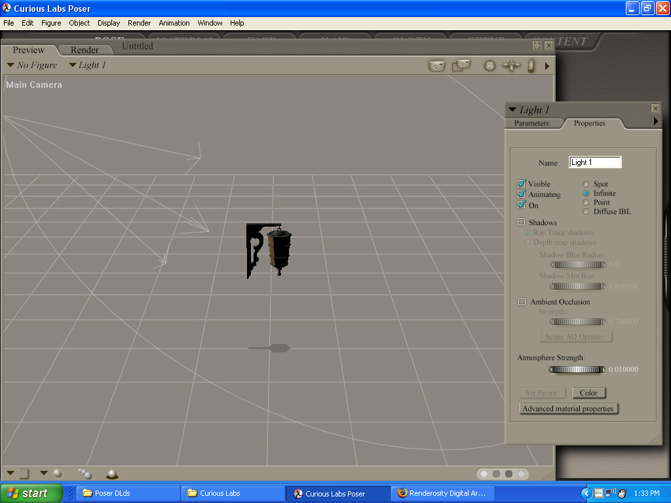Screen dimensions: 671x503
Task: Select the face camera head icon
Action: tap(489, 65)
